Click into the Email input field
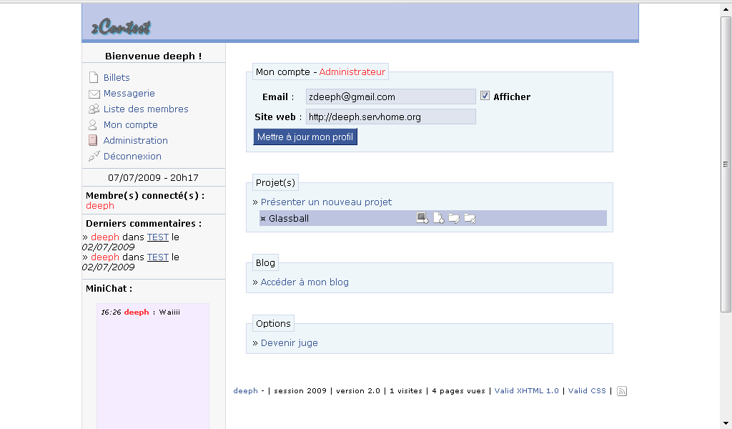The height and width of the screenshot is (429, 732). pos(390,97)
